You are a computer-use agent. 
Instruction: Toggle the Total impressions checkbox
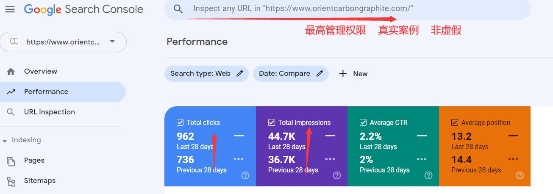[272, 122]
